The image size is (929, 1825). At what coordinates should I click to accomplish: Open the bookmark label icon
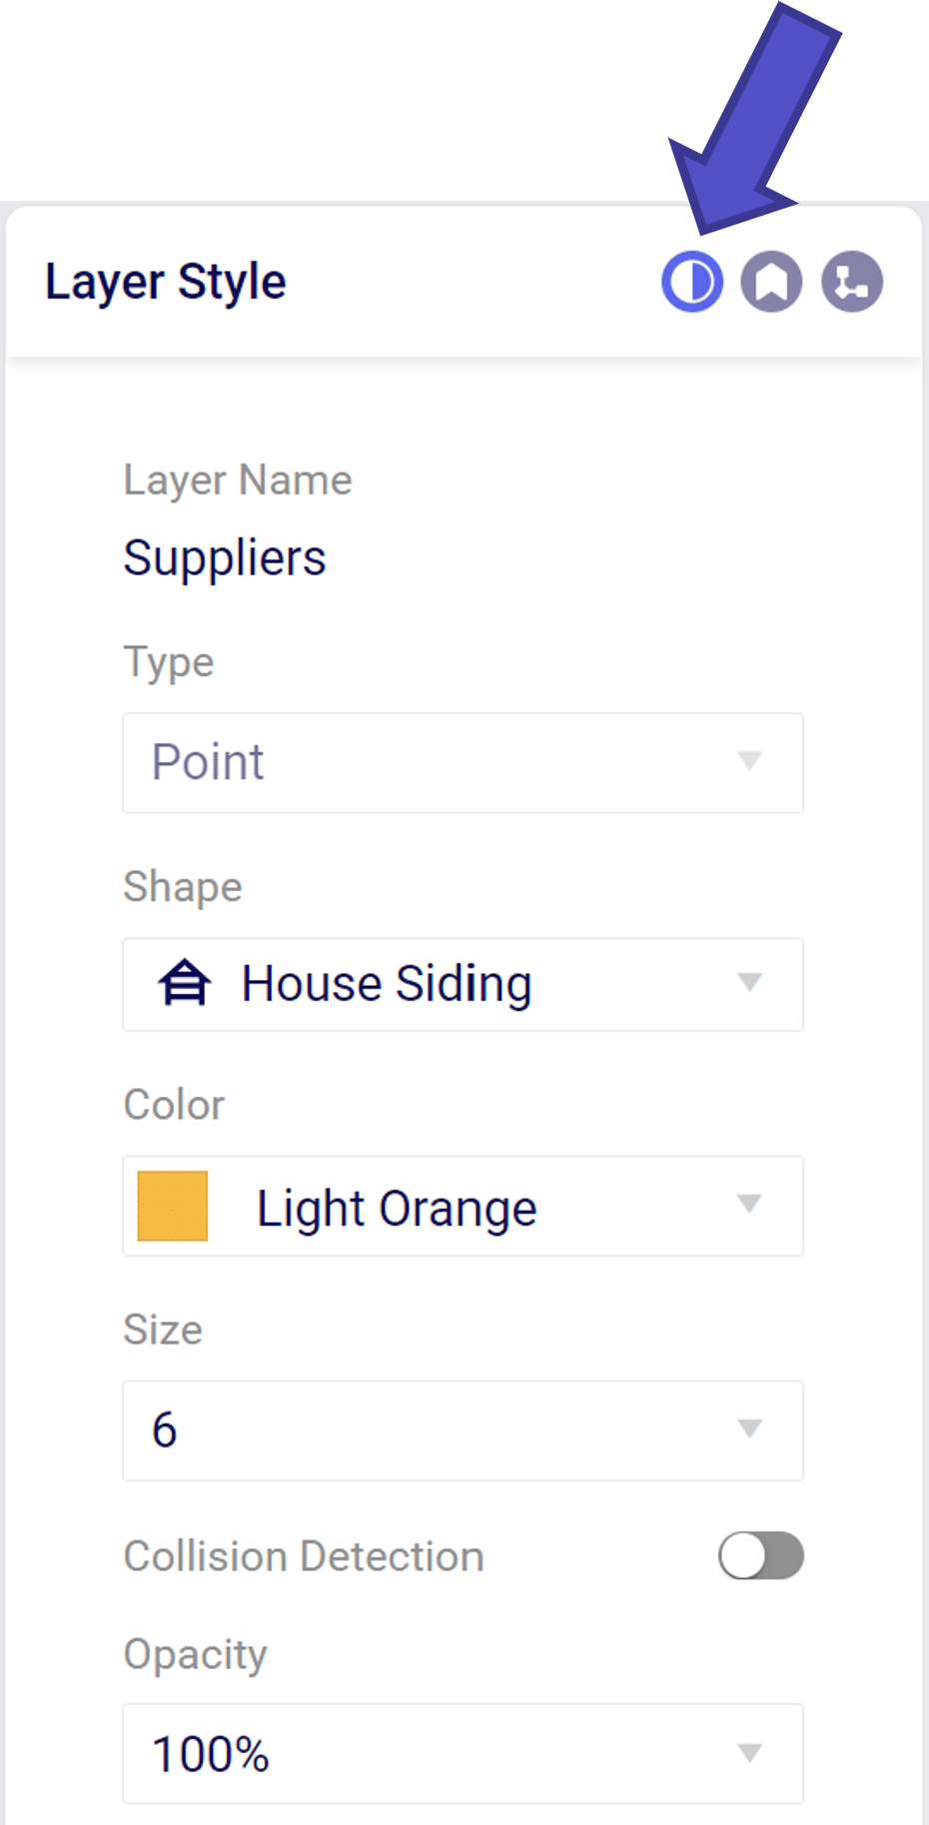click(x=771, y=282)
